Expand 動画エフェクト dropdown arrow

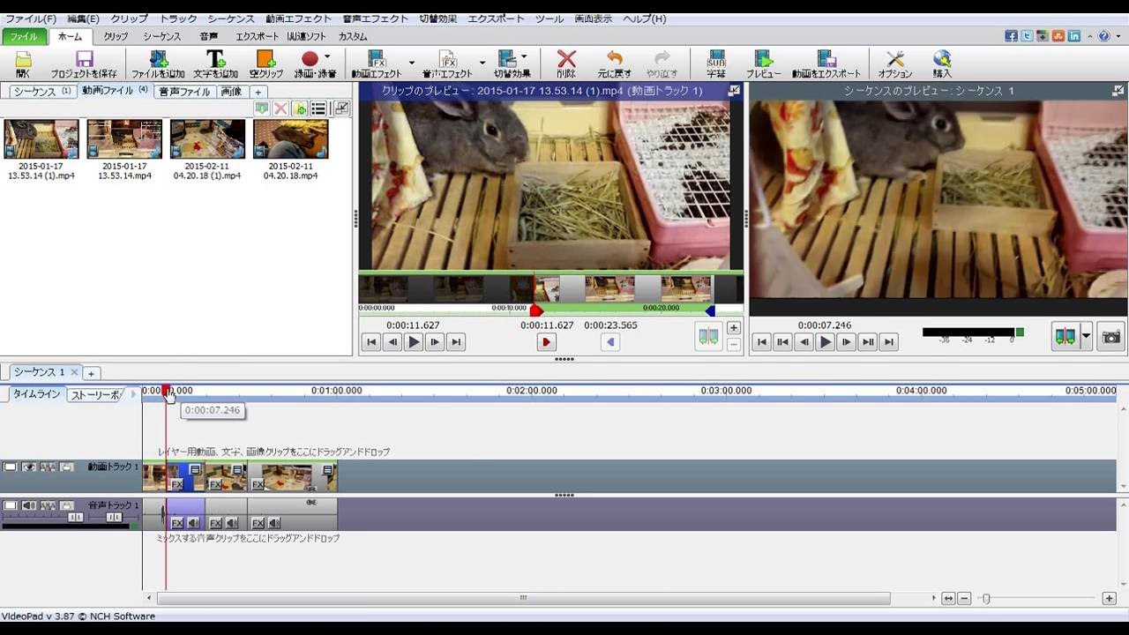point(411,63)
